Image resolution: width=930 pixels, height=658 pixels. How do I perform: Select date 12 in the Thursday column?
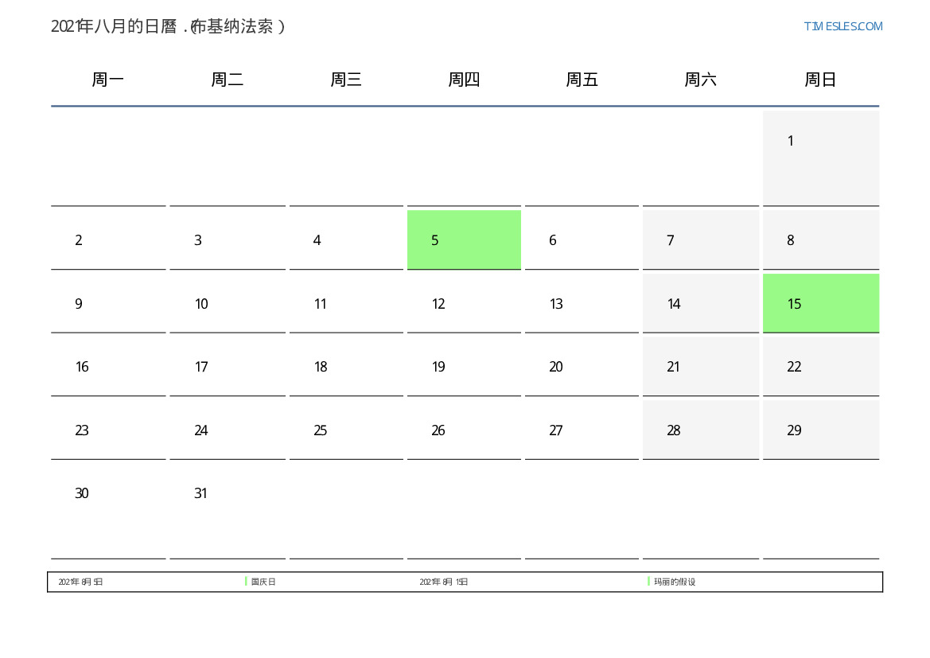click(438, 304)
